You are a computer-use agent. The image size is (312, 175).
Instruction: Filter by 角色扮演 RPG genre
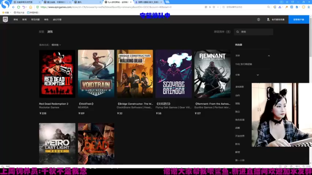240,120
